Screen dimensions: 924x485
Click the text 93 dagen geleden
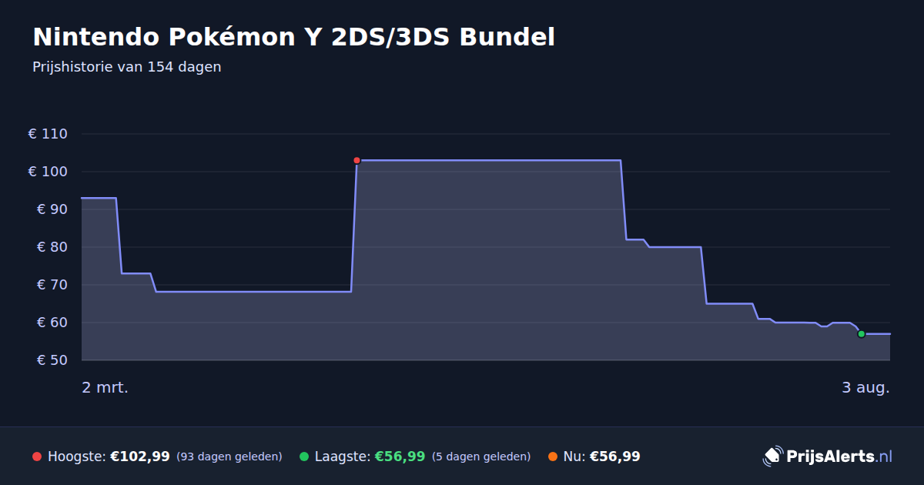click(x=229, y=457)
